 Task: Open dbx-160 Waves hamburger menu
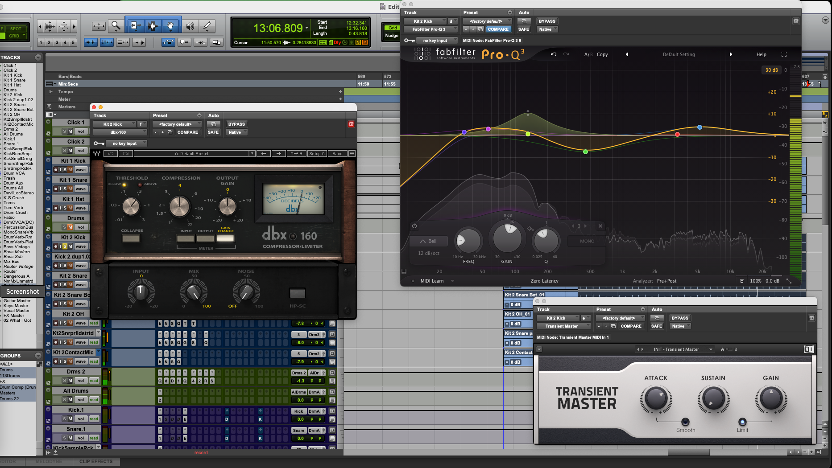(x=352, y=153)
